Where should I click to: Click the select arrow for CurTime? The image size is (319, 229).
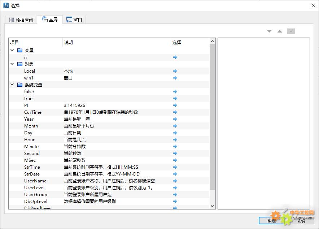pyautogui.click(x=175, y=112)
